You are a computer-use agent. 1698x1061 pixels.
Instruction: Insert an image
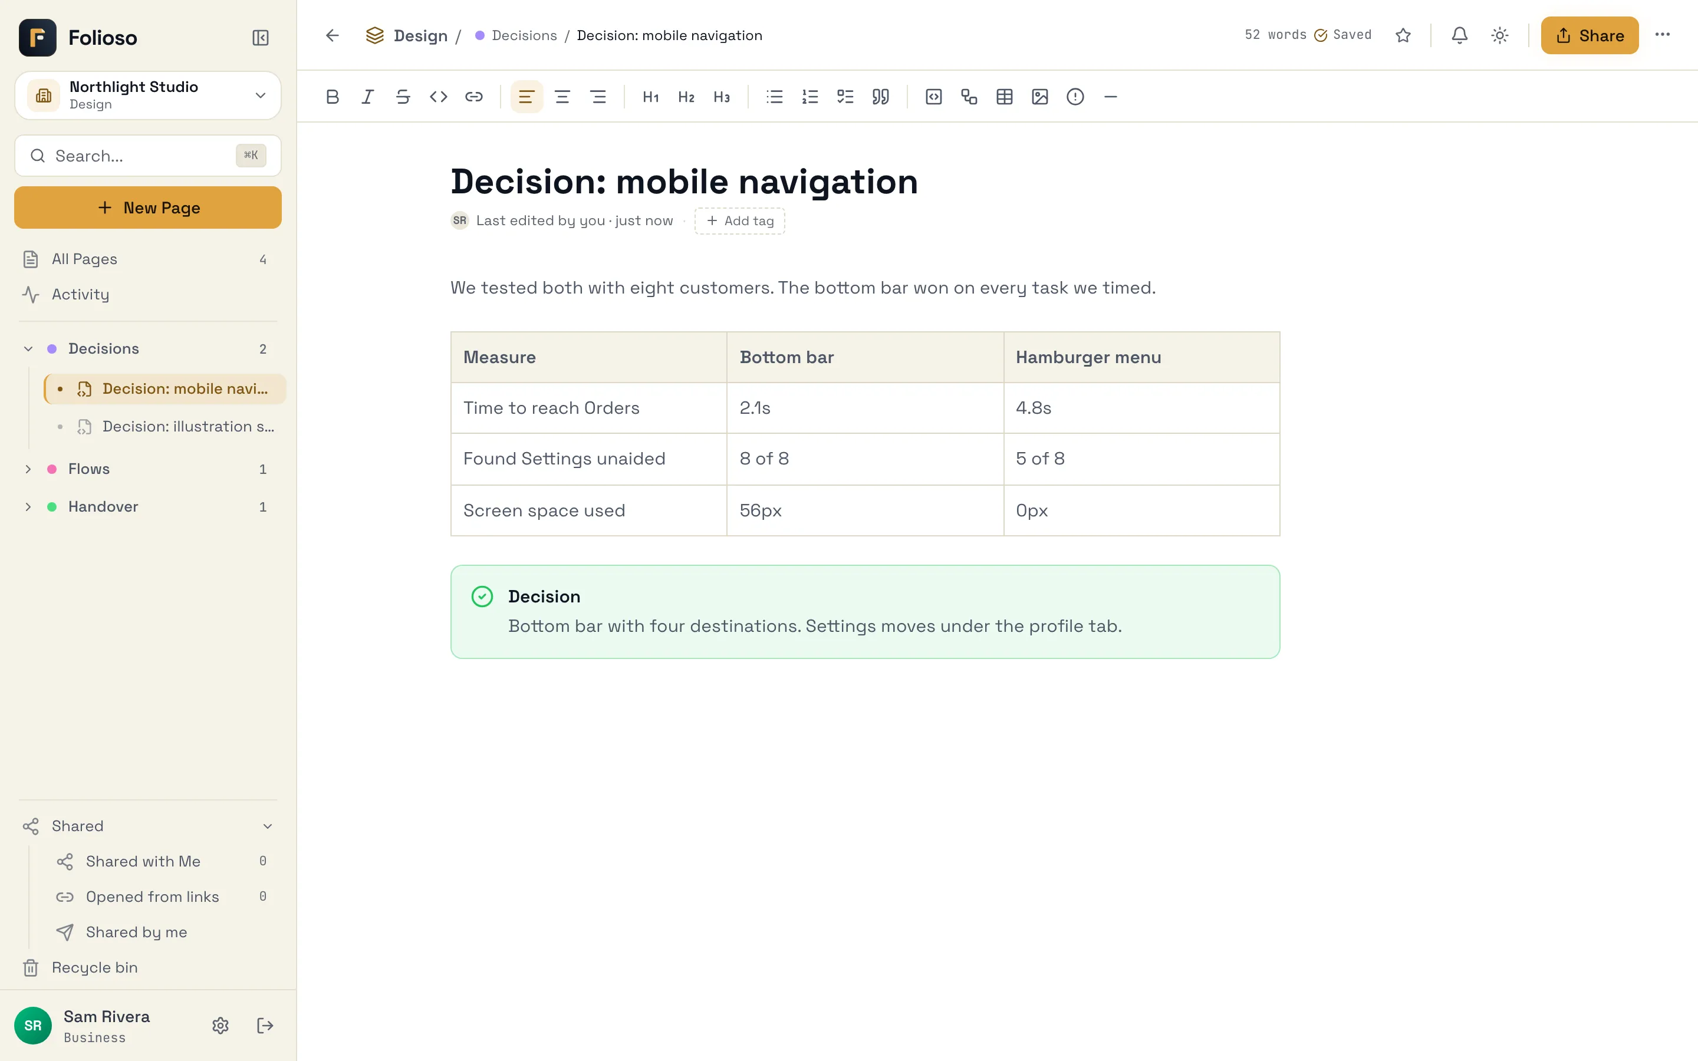(x=1040, y=97)
